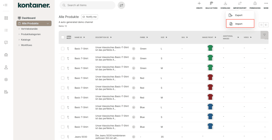Expand the Produktkategorien folder
Image resolution: width=272 pixels, height=140 pixels.
click(19, 34)
